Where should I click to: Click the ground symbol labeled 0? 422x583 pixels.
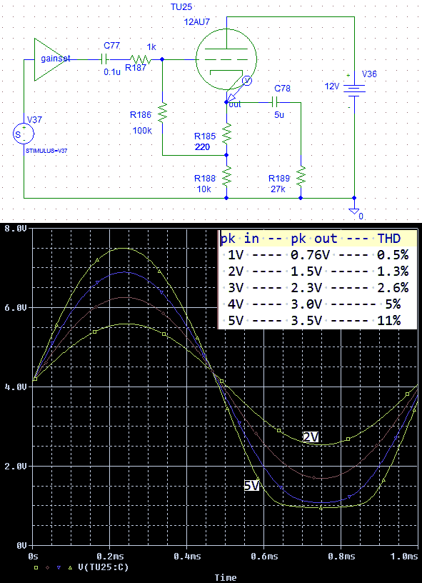click(354, 212)
